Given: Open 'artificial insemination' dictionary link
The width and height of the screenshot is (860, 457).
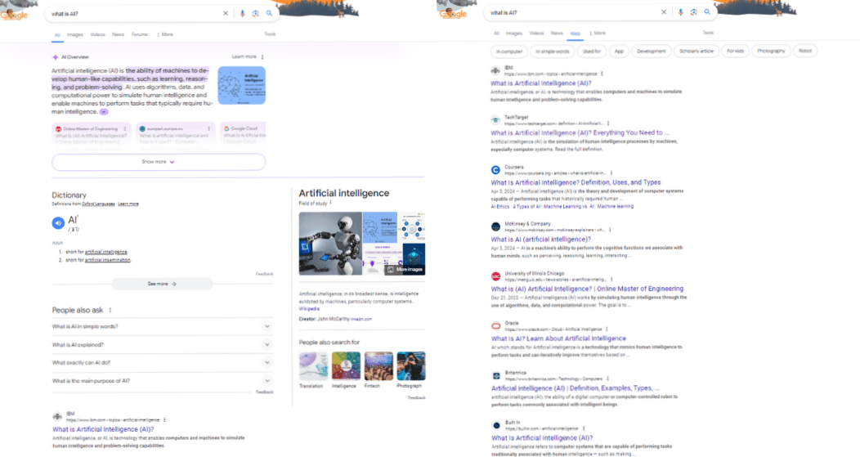Looking at the screenshot, I should click(108, 260).
